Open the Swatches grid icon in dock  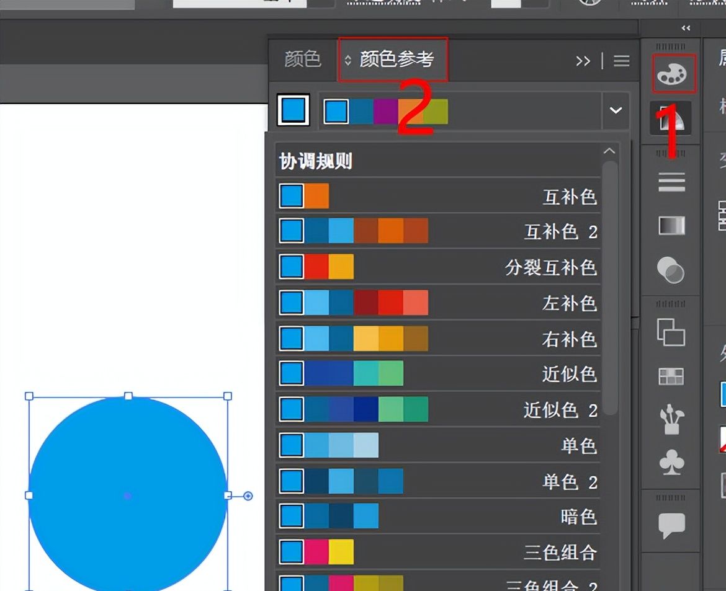pyautogui.click(x=671, y=376)
